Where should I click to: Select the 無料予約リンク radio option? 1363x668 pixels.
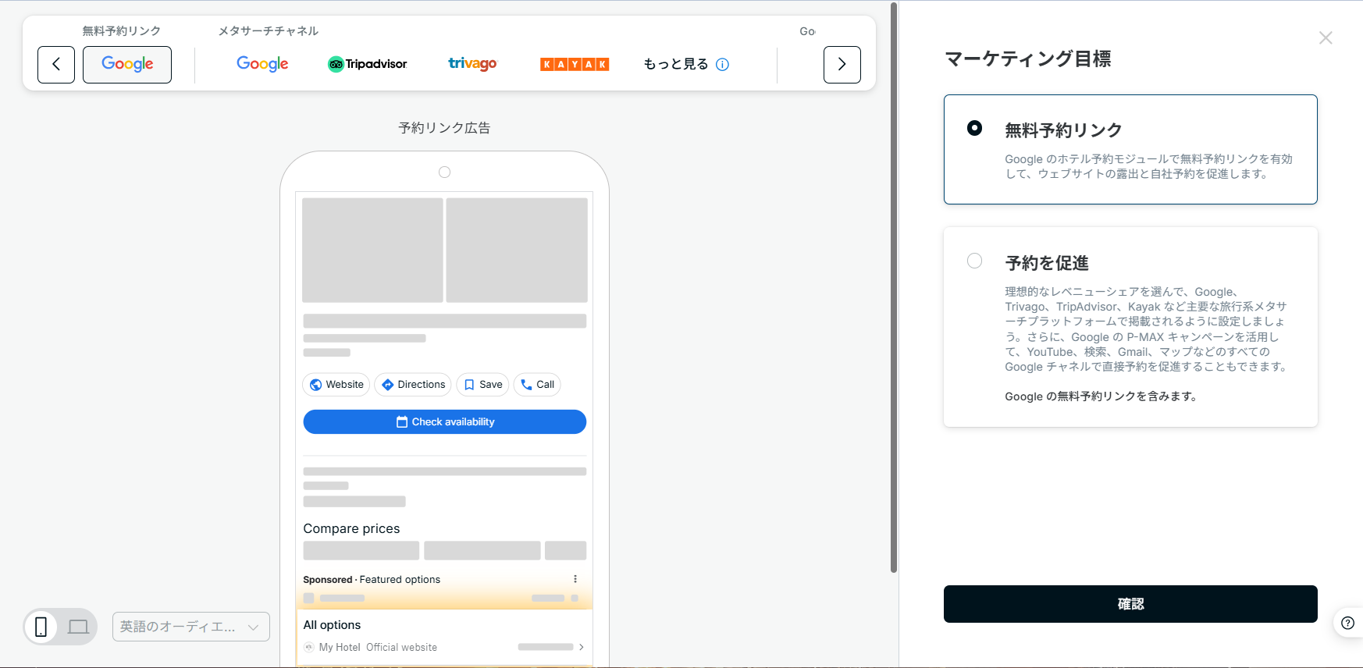coord(974,128)
